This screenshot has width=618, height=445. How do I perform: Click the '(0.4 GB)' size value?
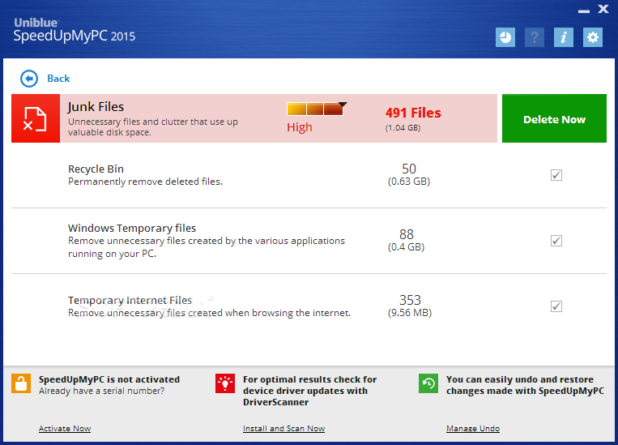click(x=406, y=247)
